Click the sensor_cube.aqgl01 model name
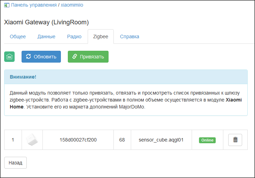The width and height of the screenshot is (255, 178). coord(161,140)
